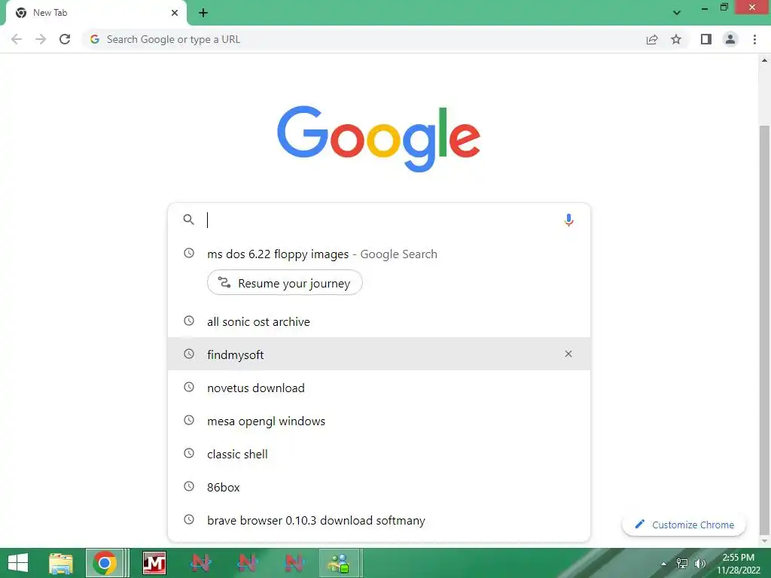Choose the findmysoft suggestion
The width and height of the screenshot is (771, 578).
click(x=379, y=354)
